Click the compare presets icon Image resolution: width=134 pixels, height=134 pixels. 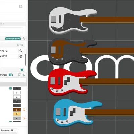(x=24, y=75)
